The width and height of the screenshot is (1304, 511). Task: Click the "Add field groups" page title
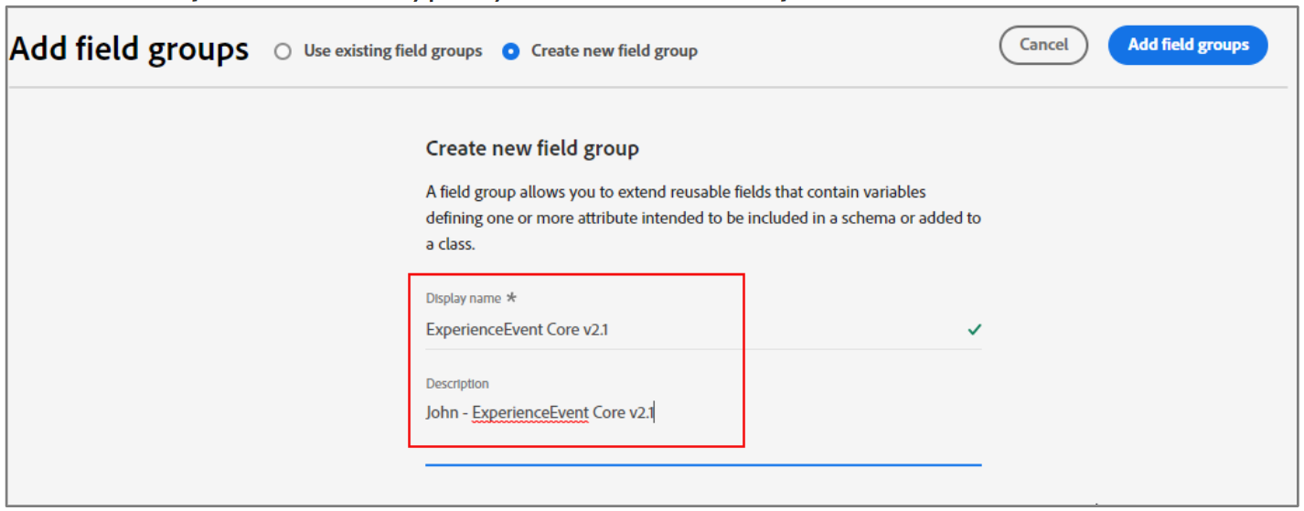point(129,48)
